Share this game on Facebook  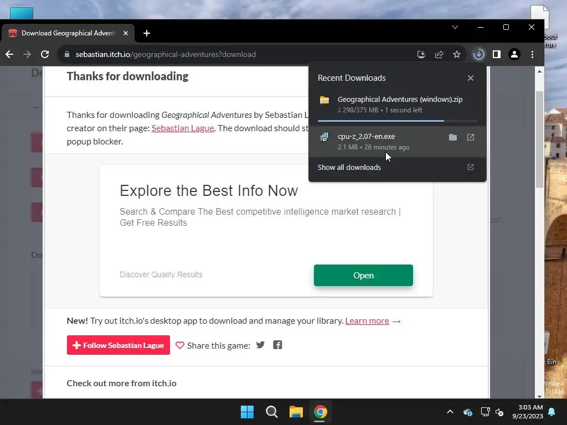click(x=277, y=345)
